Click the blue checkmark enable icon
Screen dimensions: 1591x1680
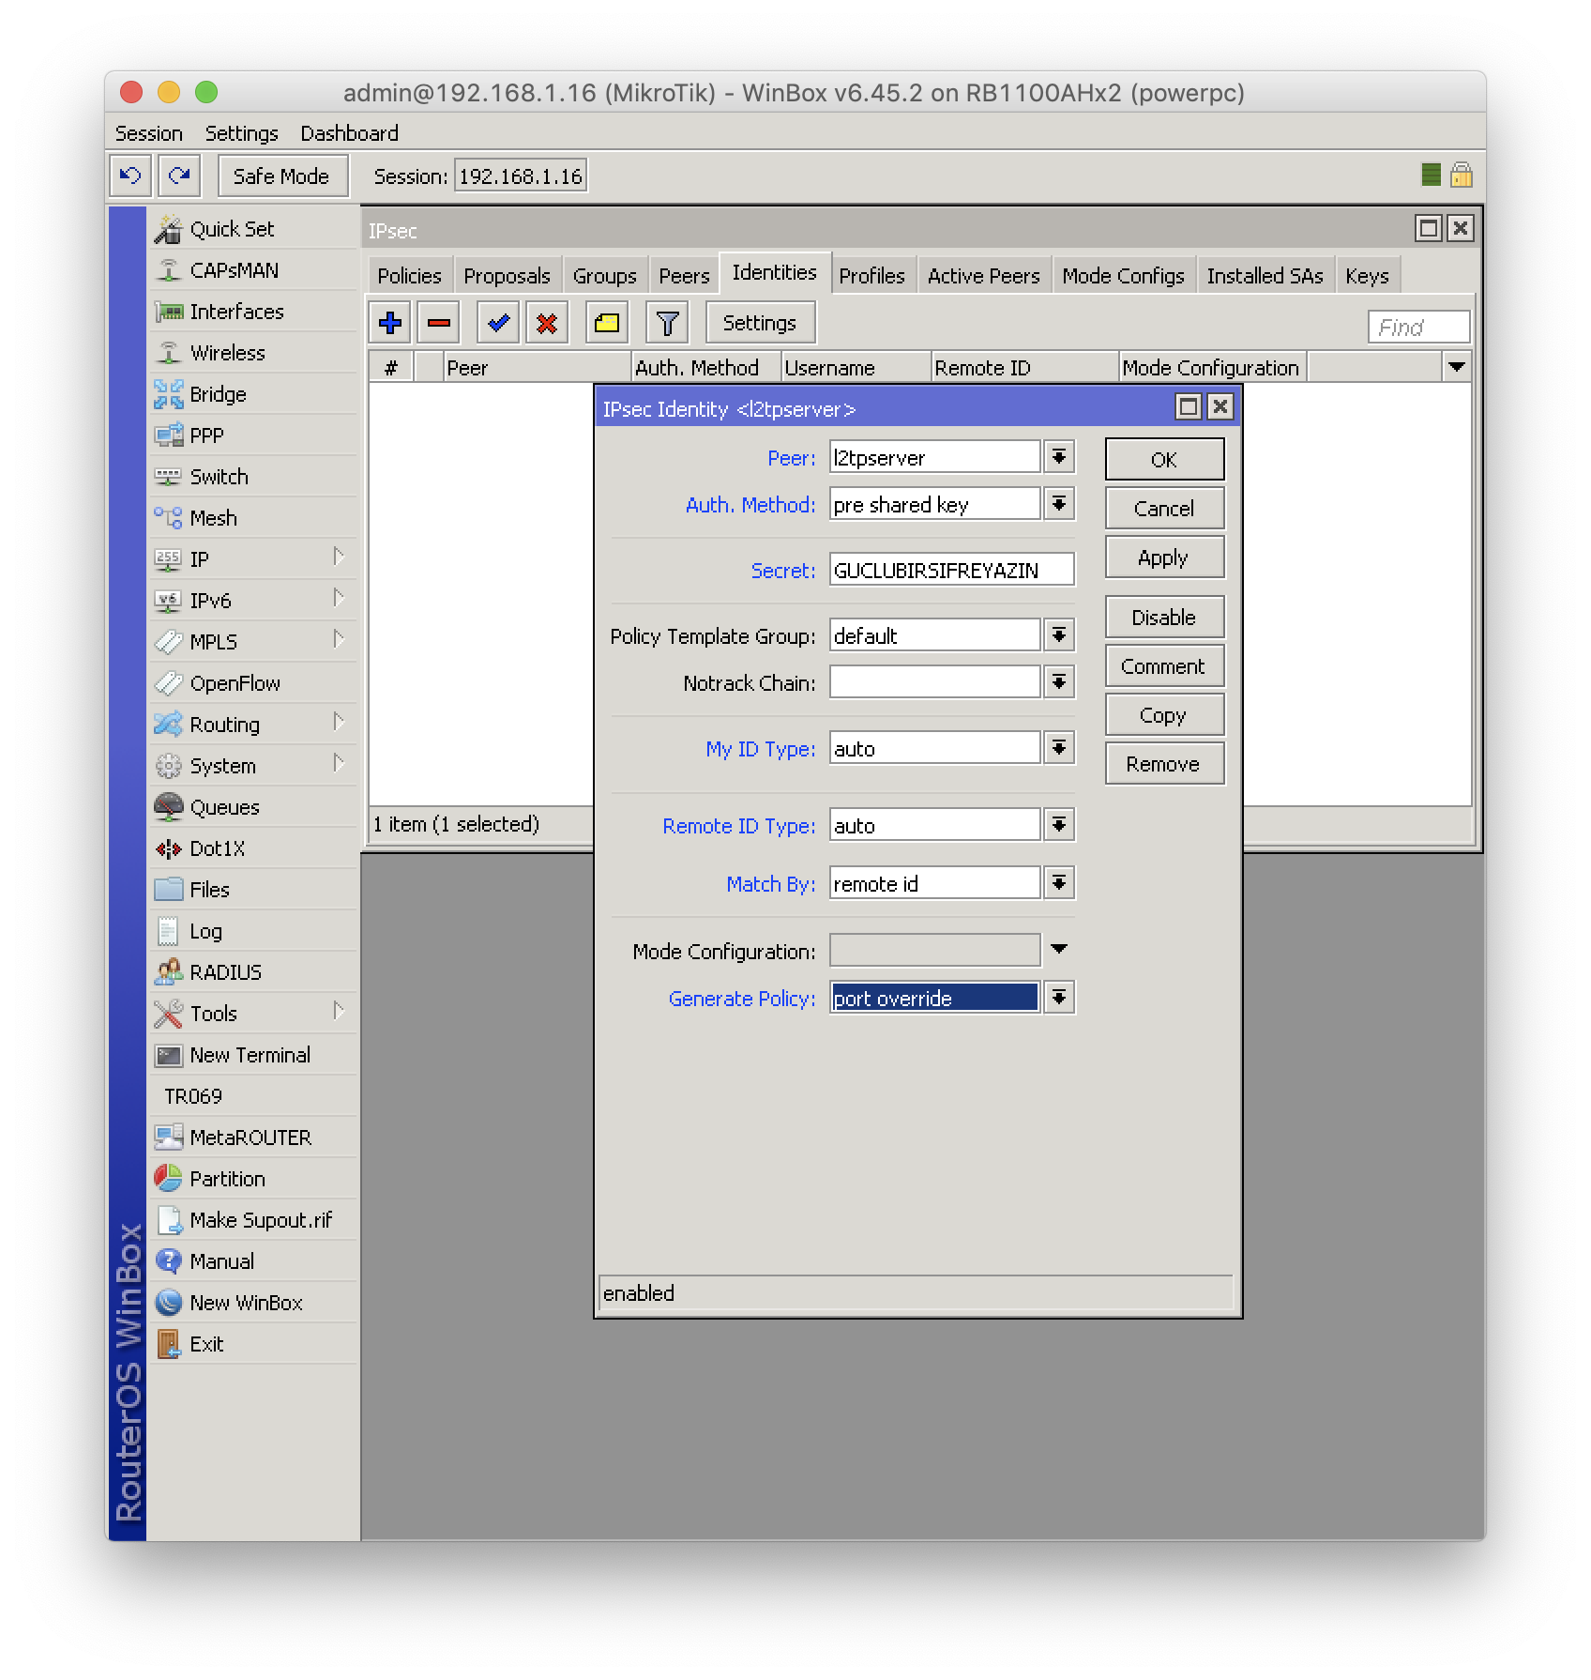click(x=498, y=324)
